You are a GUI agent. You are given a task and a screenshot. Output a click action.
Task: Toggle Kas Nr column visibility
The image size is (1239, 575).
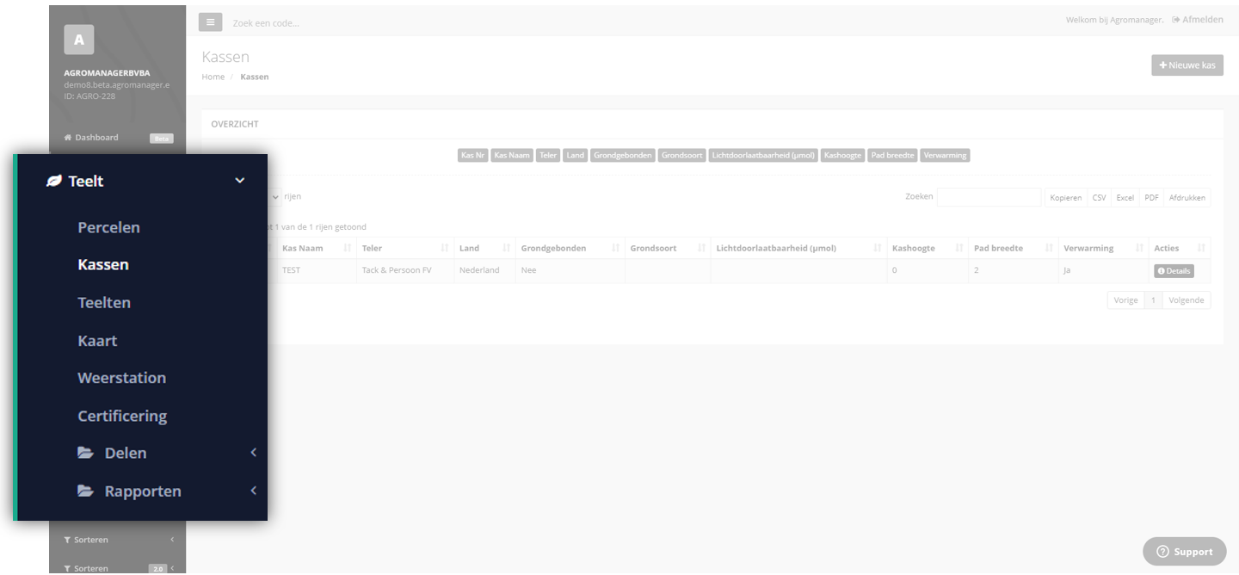coord(473,156)
